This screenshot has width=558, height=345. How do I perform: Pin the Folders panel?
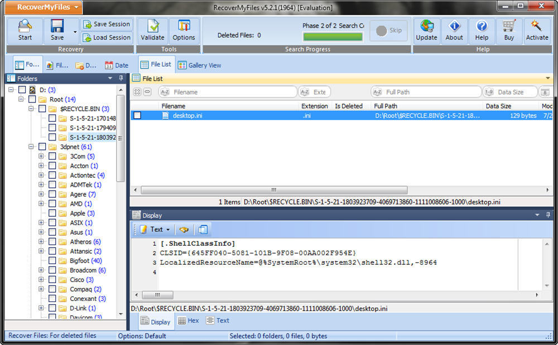121,78
